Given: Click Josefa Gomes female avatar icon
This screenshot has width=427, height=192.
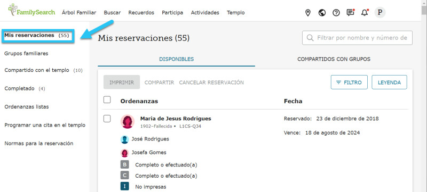Looking at the screenshot, I should [125, 153].
